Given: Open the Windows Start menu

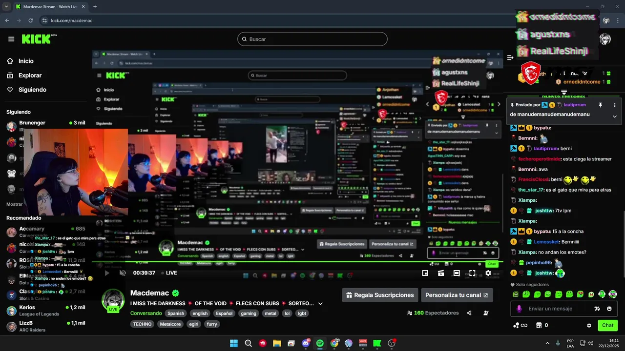Looking at the screenshot, I should click(x=234, y=343).
